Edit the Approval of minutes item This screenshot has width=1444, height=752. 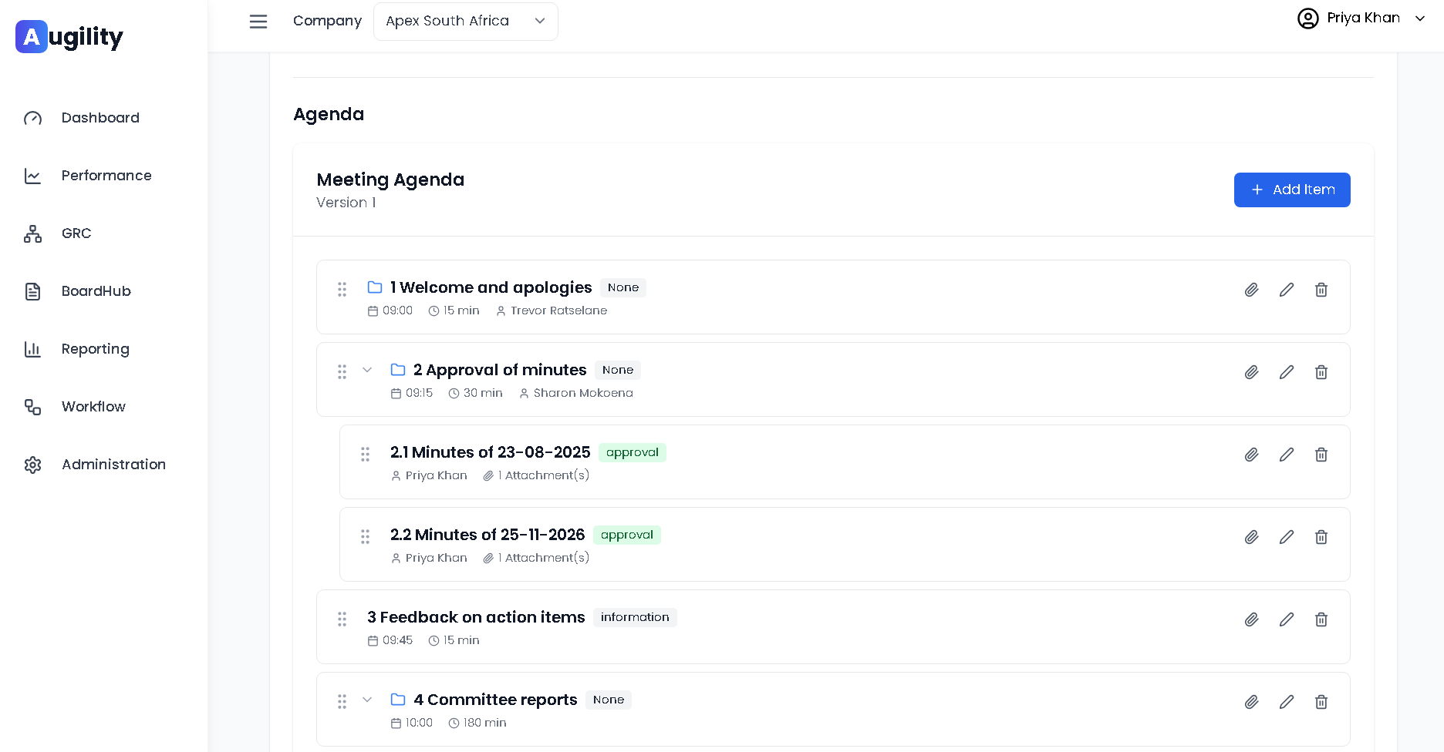coord(1287,372)
